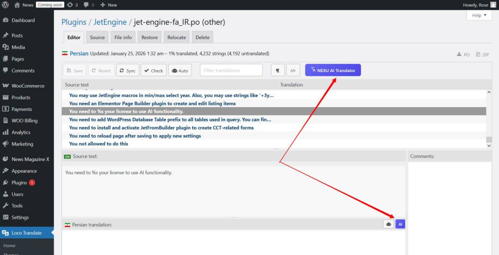Click the purple AI translate button
This screenshot has width=499, height=255.
(401, 224)
